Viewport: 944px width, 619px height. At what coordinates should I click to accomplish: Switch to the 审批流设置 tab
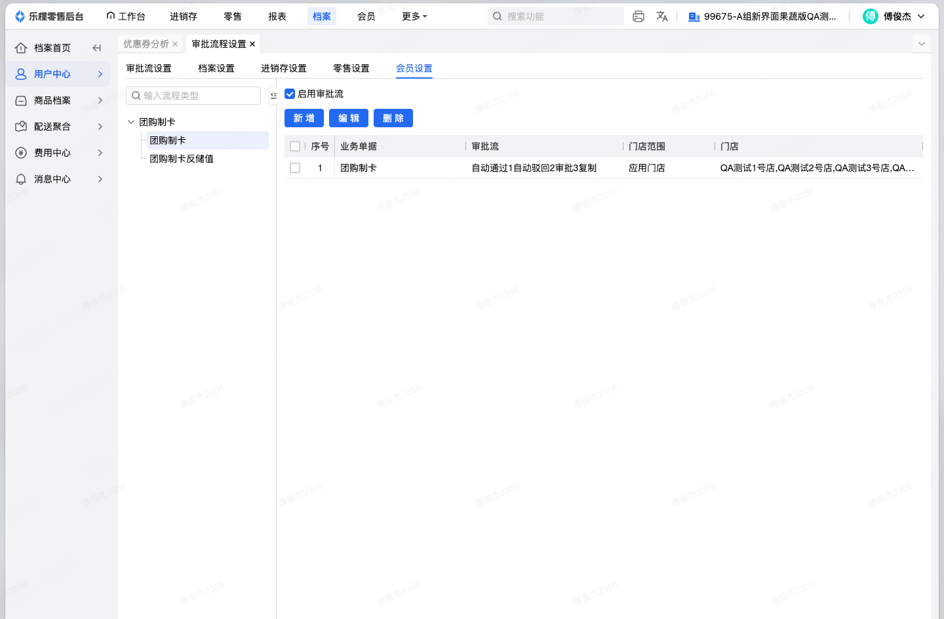pos(149,68)
